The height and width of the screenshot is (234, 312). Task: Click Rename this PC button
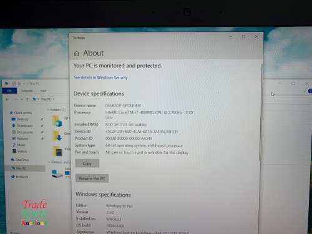[x=92, y=178]
